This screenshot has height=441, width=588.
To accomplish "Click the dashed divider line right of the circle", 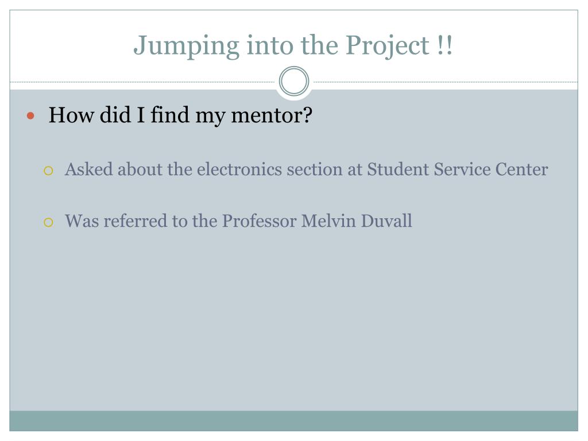I will click(445, 82).
